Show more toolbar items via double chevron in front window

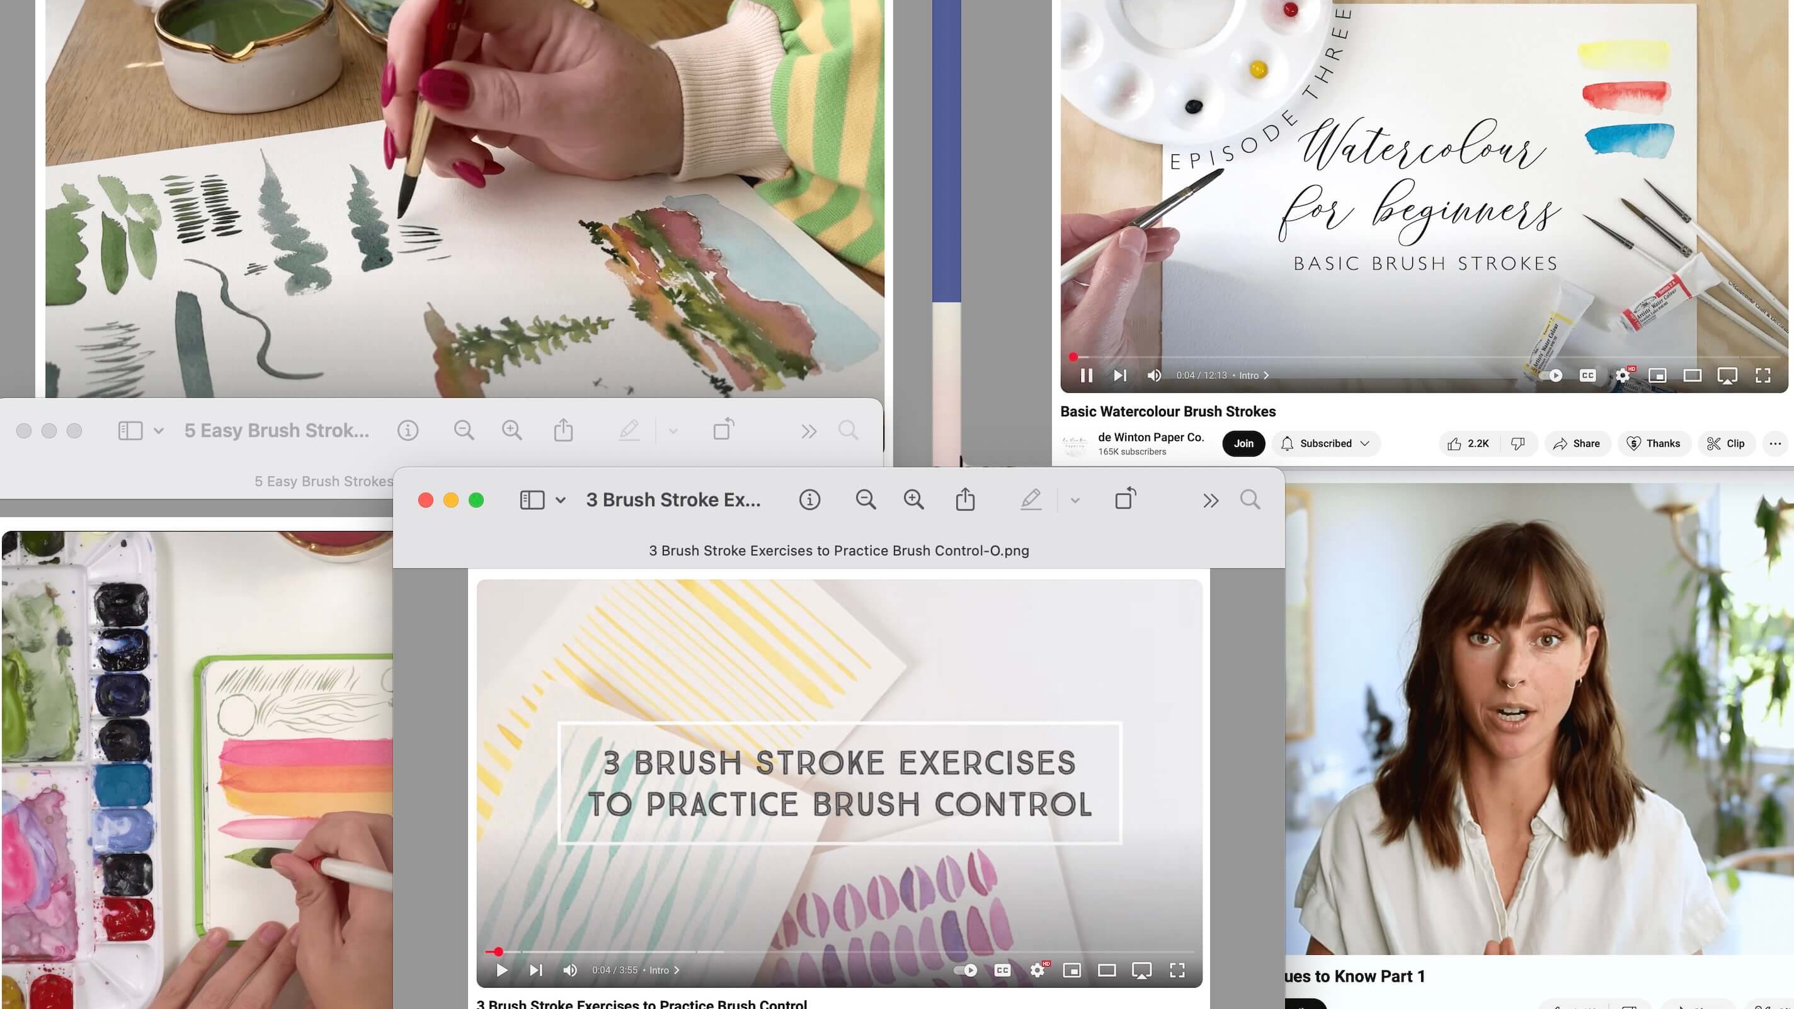coord(1211,500)
